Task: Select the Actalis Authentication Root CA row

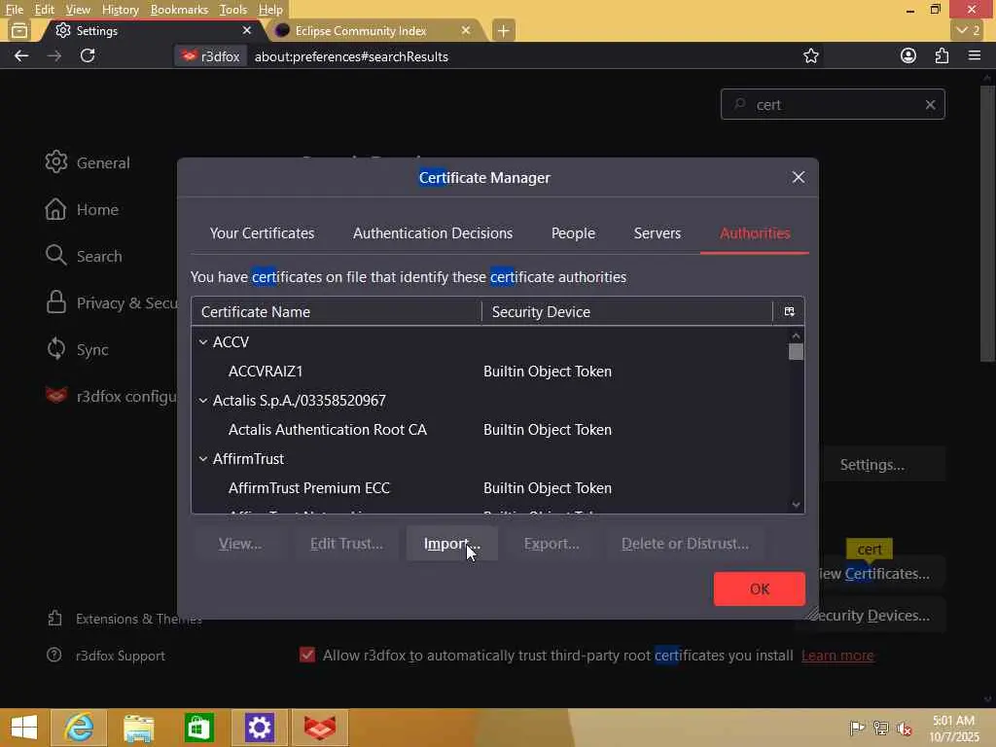Action: click(490, 429)
